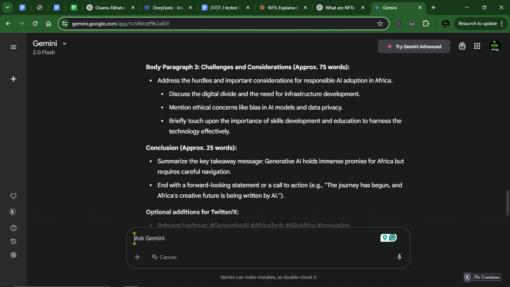Reload the page

(x=35, y=24)
